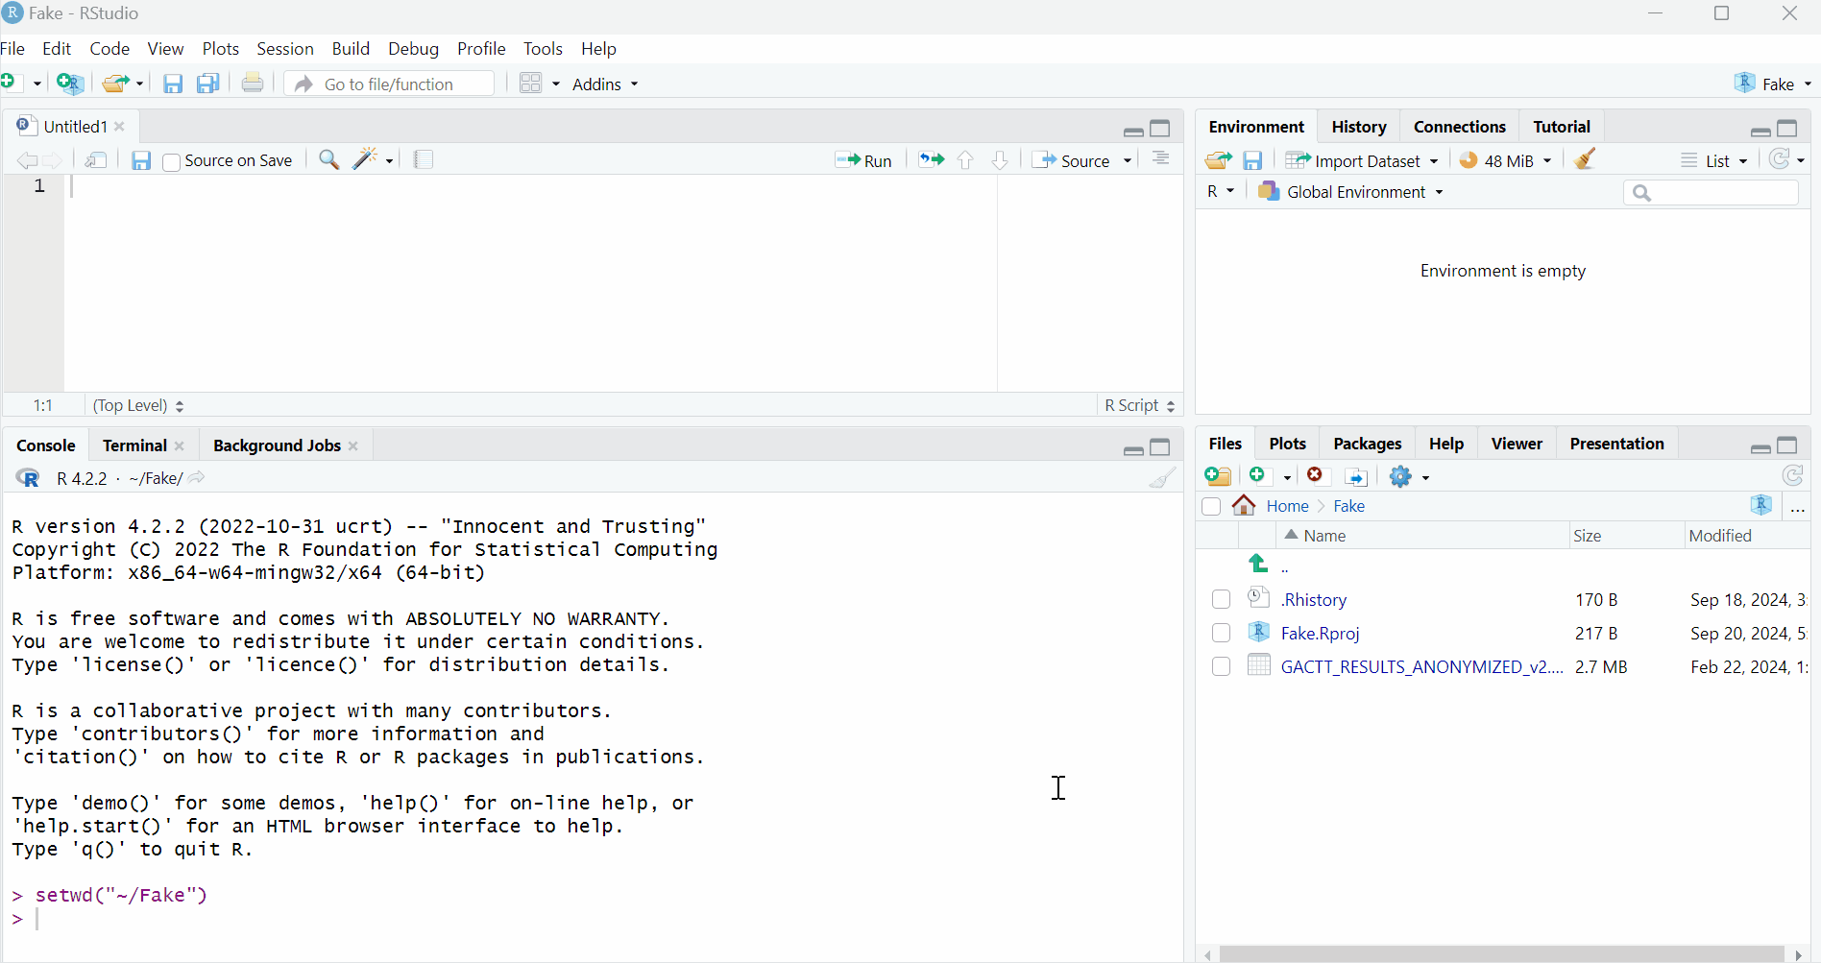Click the Print current file icon
The image size is (1821, 963).
pyautogui.click(x=253, y=83)
